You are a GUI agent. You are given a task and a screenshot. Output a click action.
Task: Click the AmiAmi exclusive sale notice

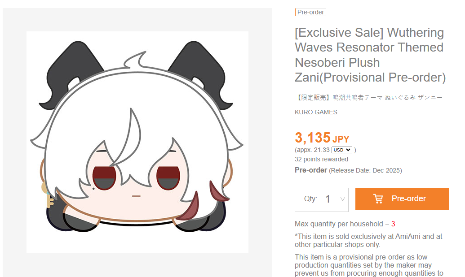click(368, 240)
